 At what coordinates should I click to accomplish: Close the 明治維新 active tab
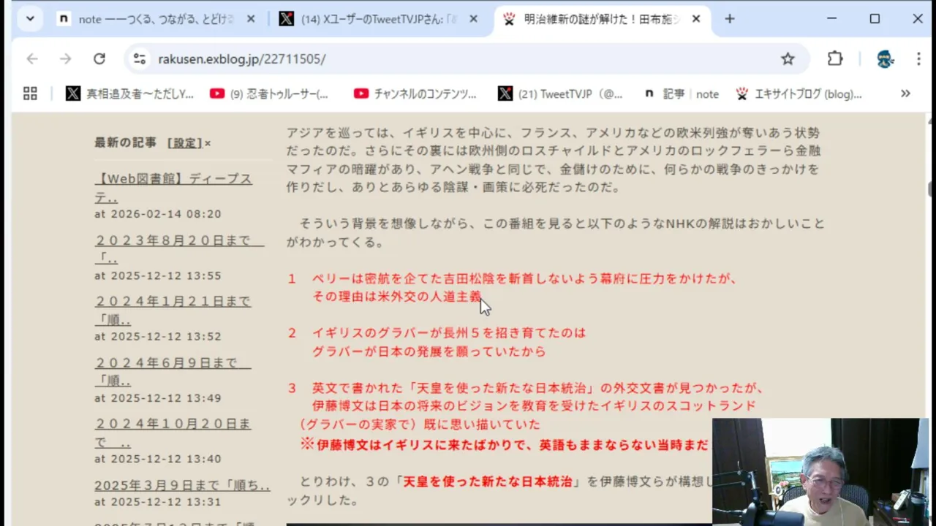[696, 20]
